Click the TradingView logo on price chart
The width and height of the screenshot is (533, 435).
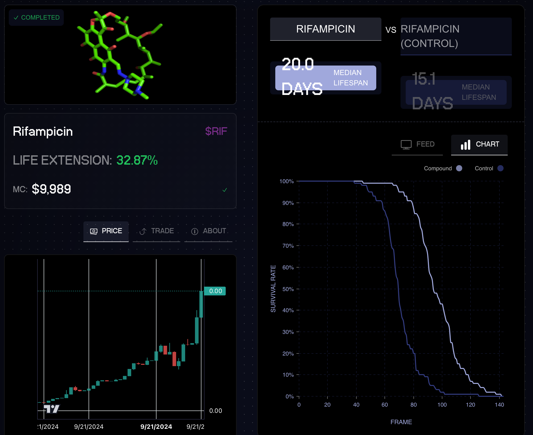pos(52,409)
